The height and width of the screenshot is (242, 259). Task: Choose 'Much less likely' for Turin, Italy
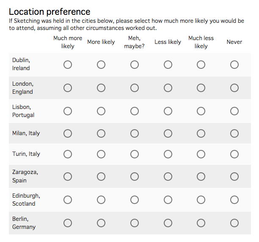pos(201,154)
